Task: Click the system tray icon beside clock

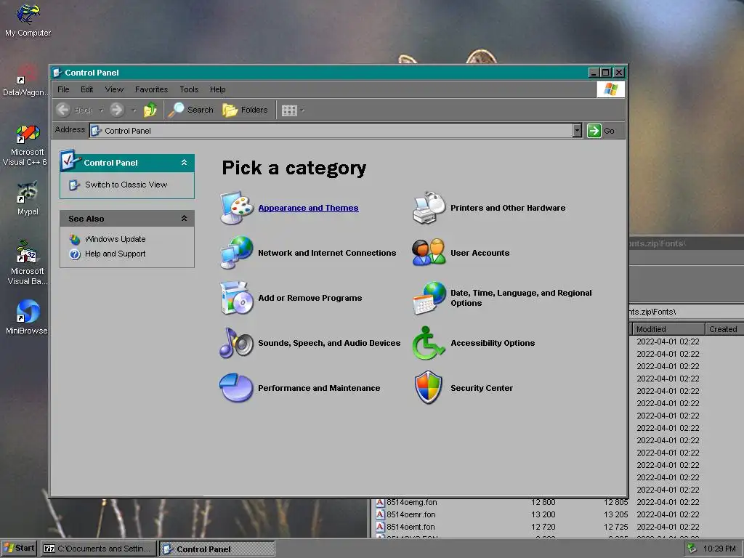Action: 692,549
